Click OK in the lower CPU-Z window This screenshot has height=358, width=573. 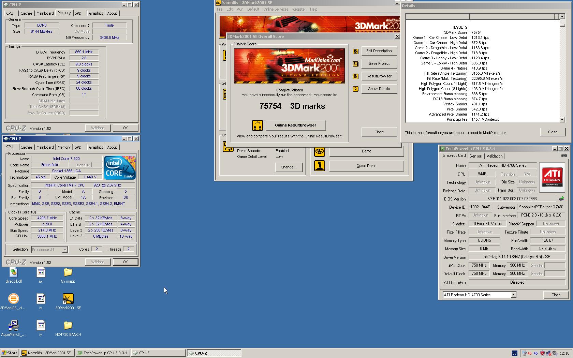[125, 262]
